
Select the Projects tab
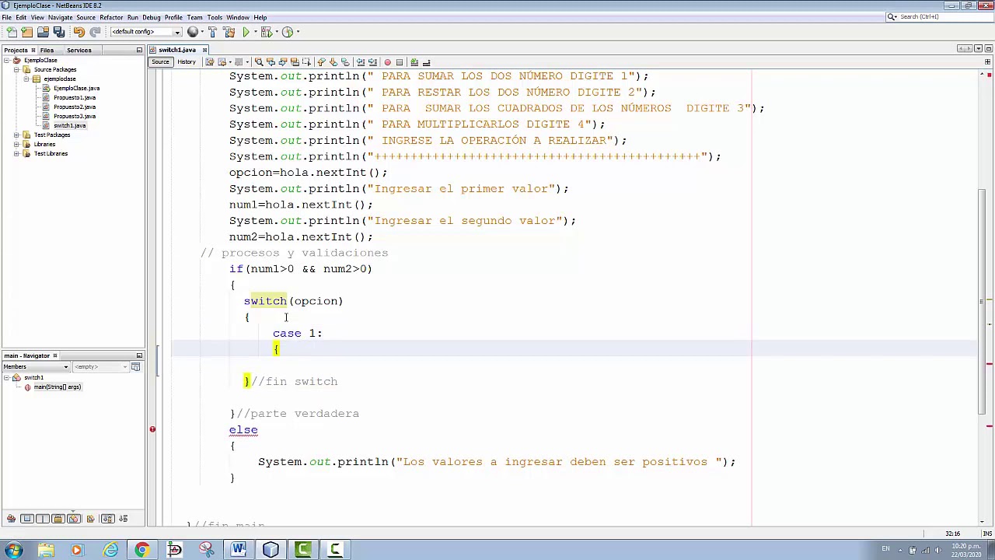point(16,50)
